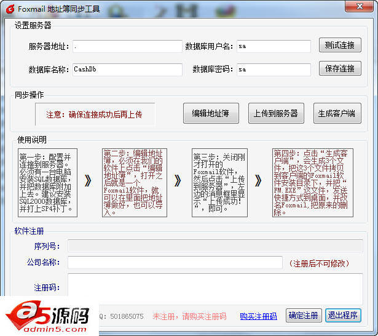Click the 服务器地址 input field
The width and height of the screenshot is (378, 336).
(127, 46)
